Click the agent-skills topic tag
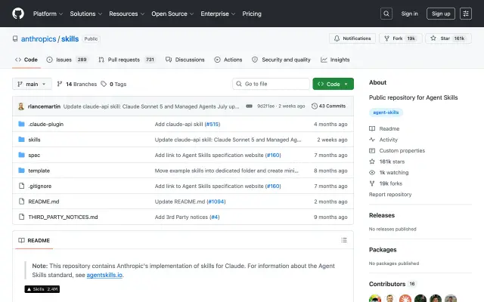 pos(386,112)
